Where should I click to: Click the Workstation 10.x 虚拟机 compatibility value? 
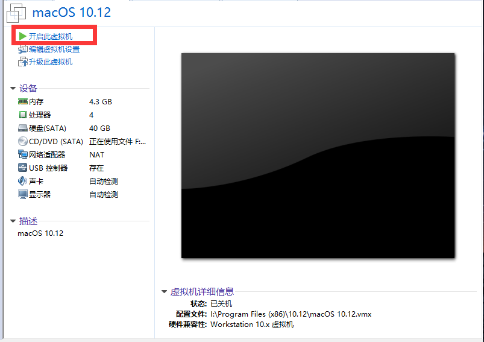click(x=252, y=325)
